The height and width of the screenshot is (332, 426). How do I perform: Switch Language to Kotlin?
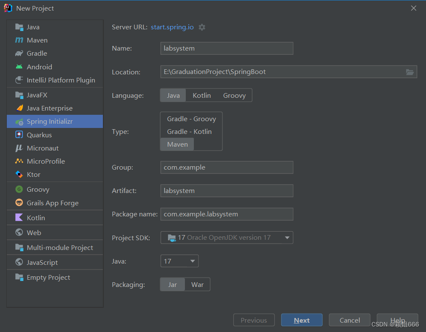[202, 95]
